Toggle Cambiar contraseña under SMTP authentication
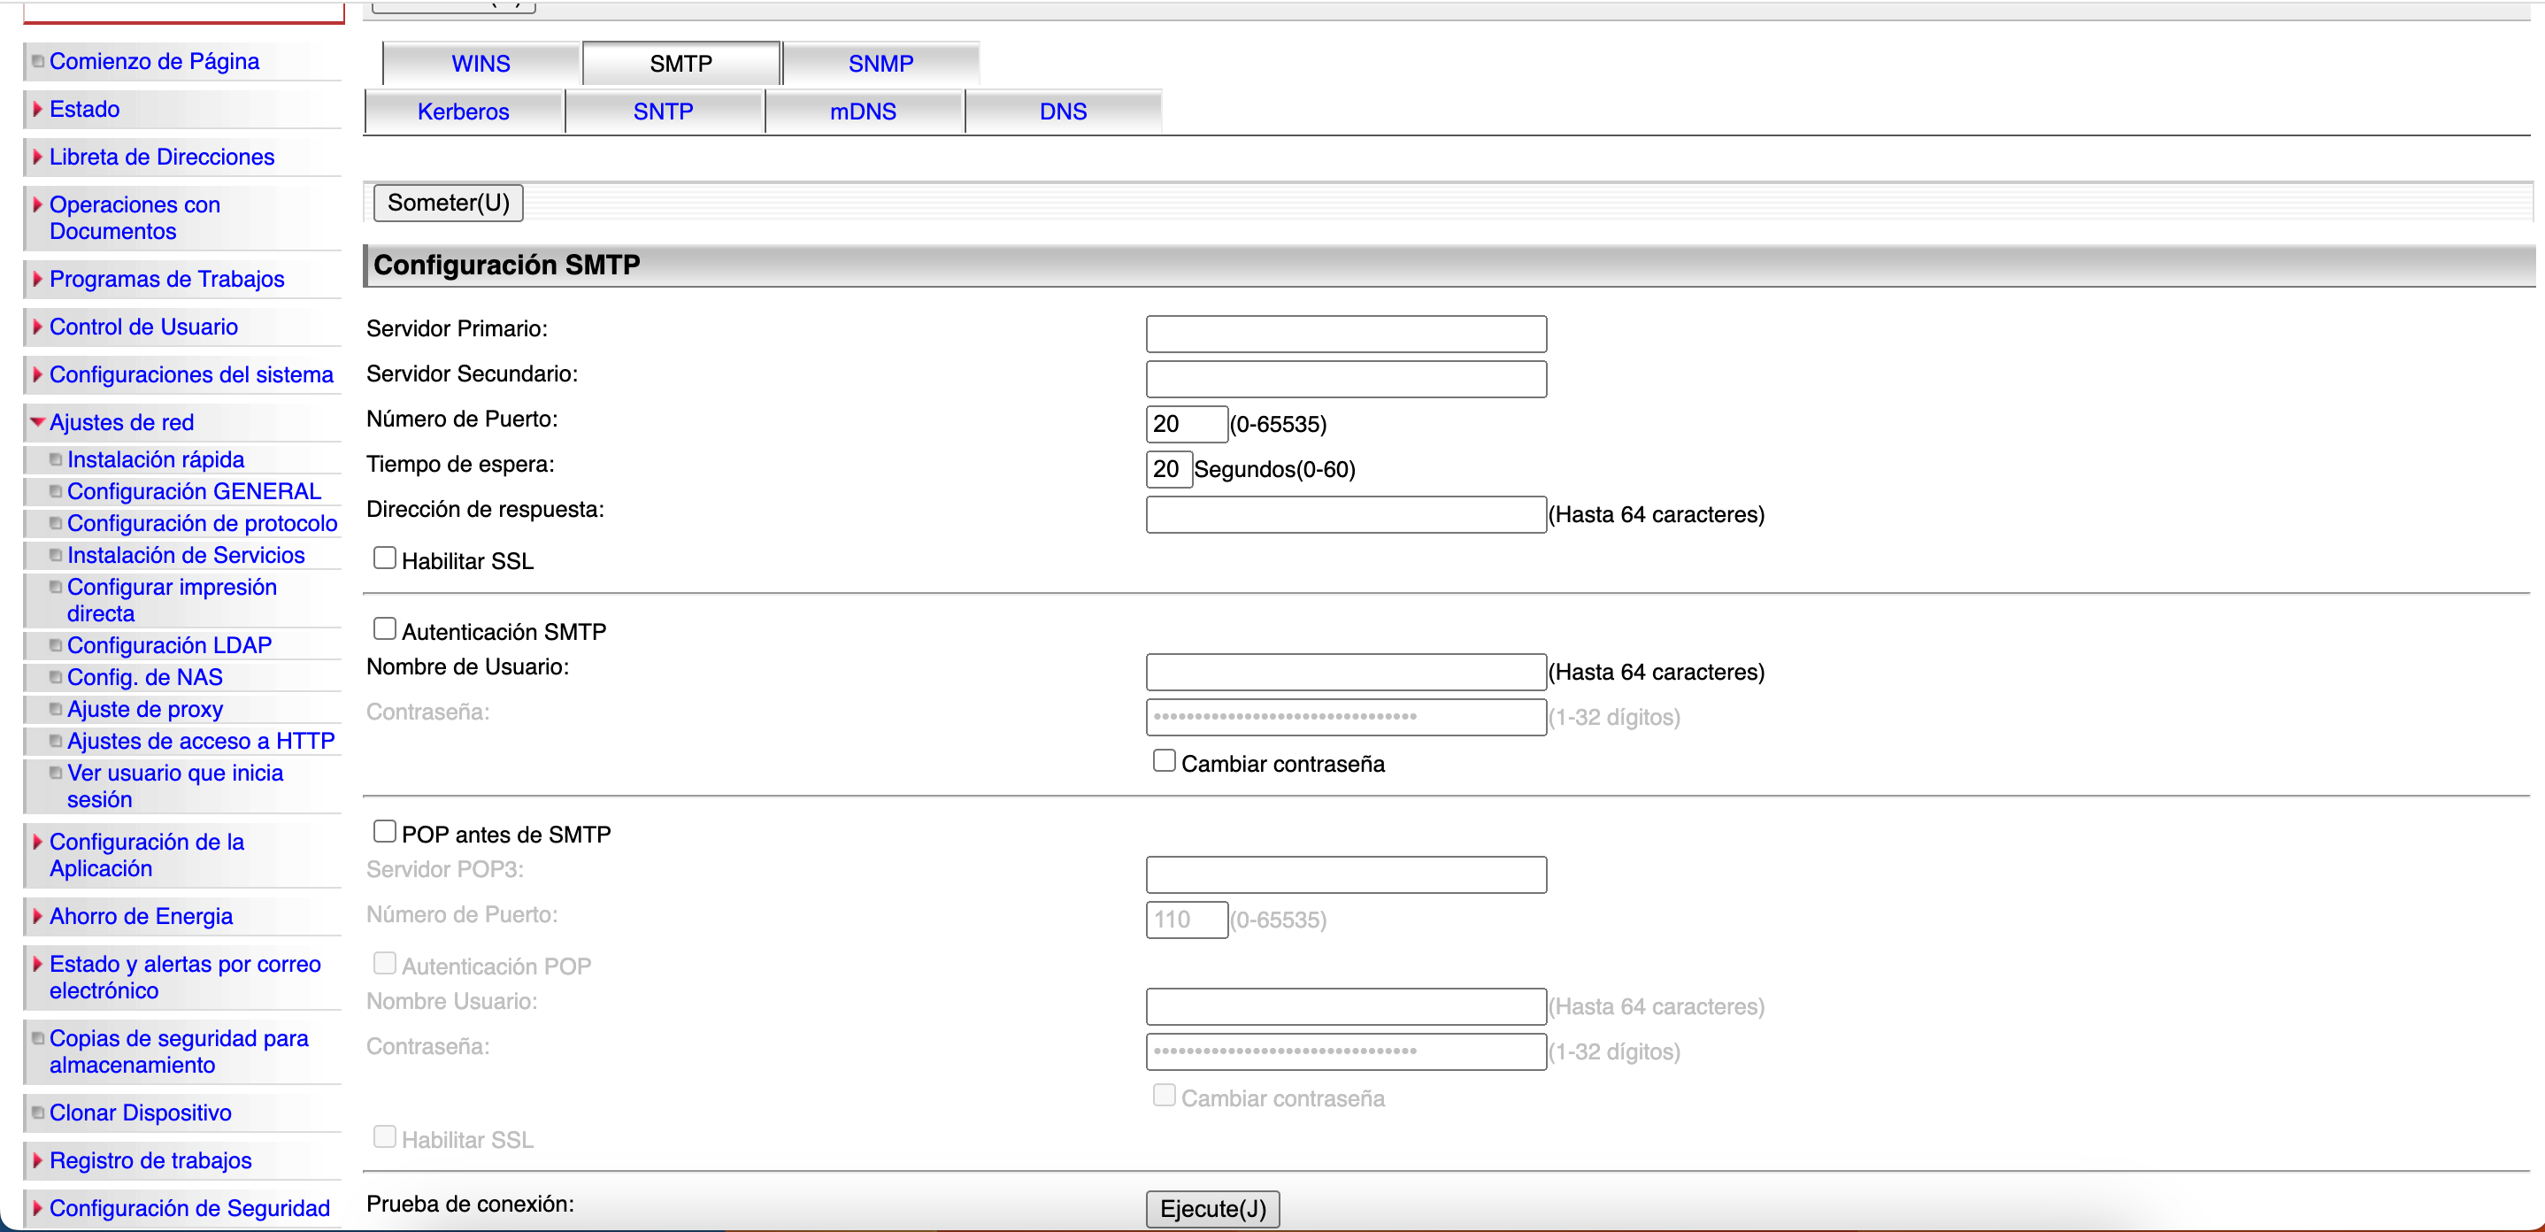The image size is (2545, 1232). click(x=1164, y=761)
